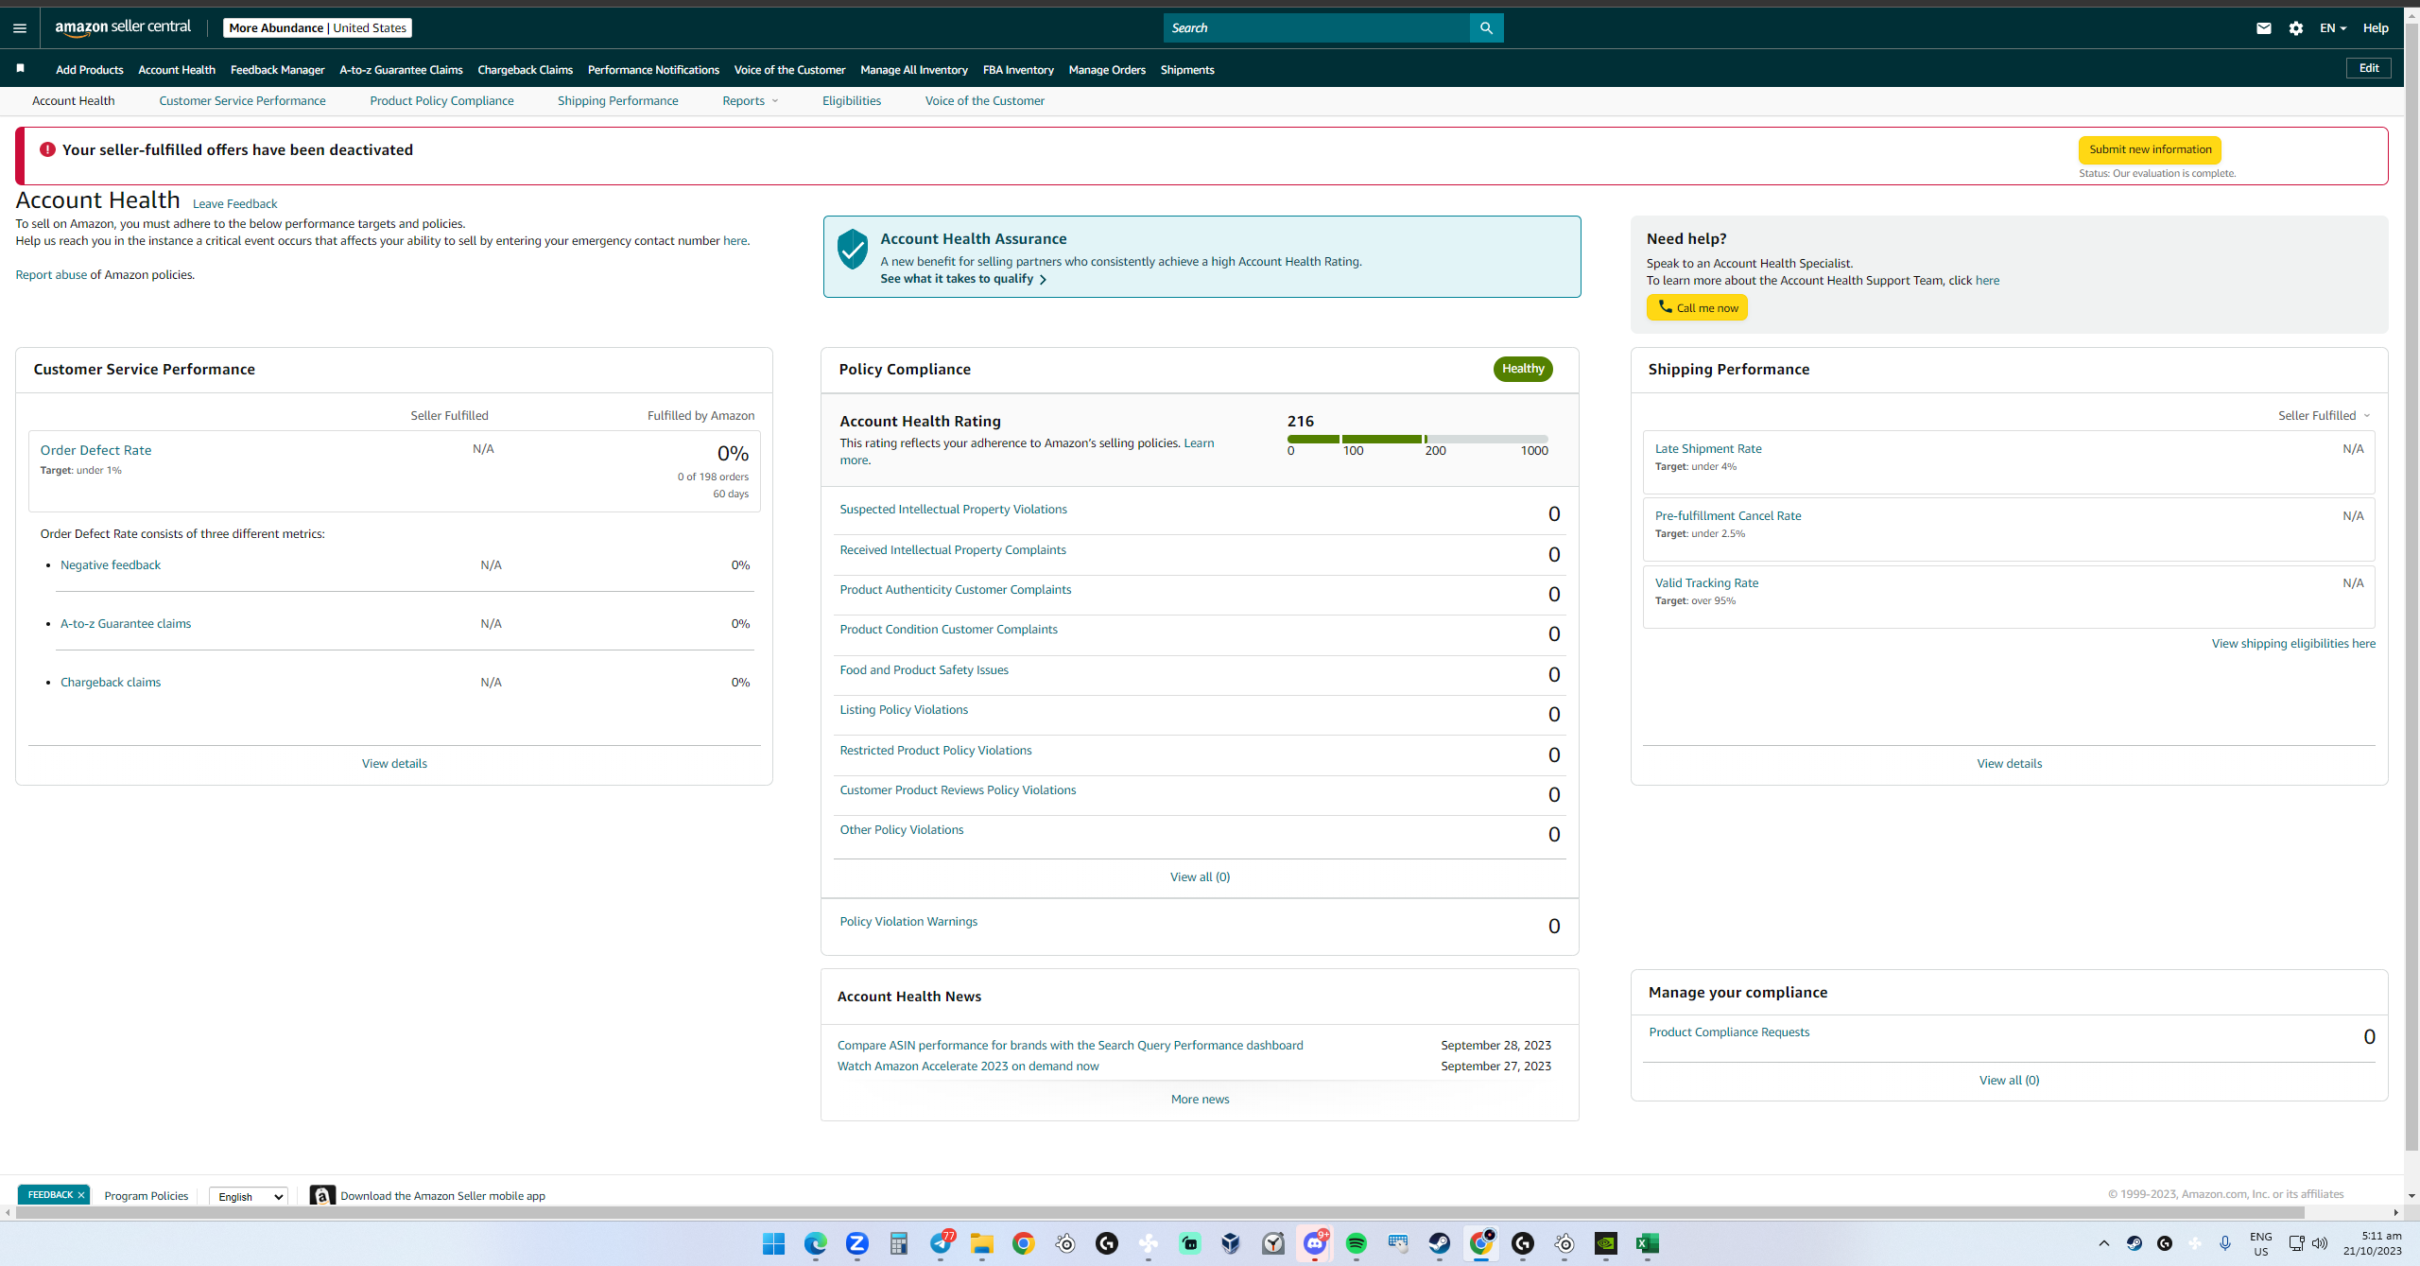Open Product Compliance Requests link
2420x1266 pixels.
click(1729, 1032)
